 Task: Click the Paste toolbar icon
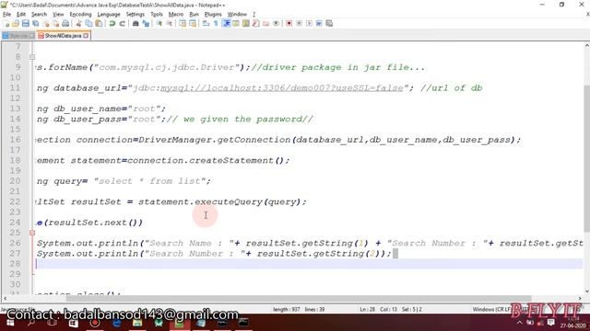click(x=99, y=24)
